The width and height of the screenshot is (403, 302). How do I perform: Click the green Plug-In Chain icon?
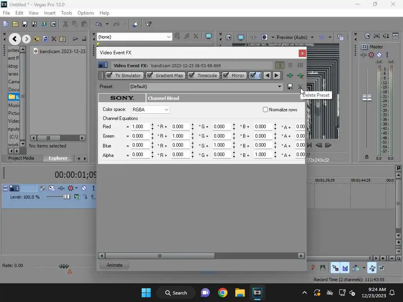290,75
